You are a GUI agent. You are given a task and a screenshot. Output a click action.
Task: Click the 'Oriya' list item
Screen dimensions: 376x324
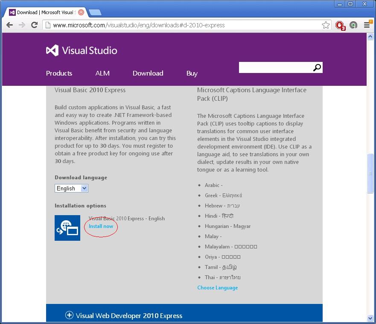222,257
